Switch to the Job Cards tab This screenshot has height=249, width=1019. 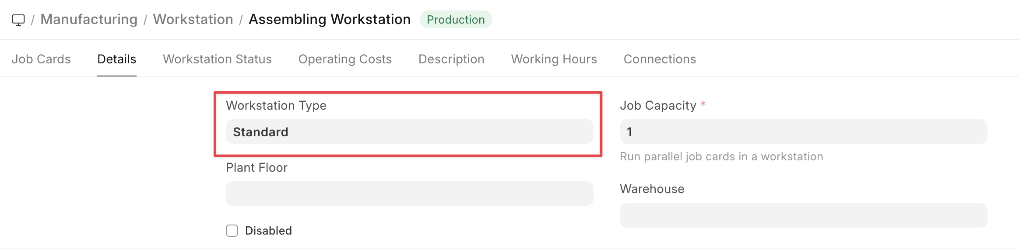click(41, 59)
